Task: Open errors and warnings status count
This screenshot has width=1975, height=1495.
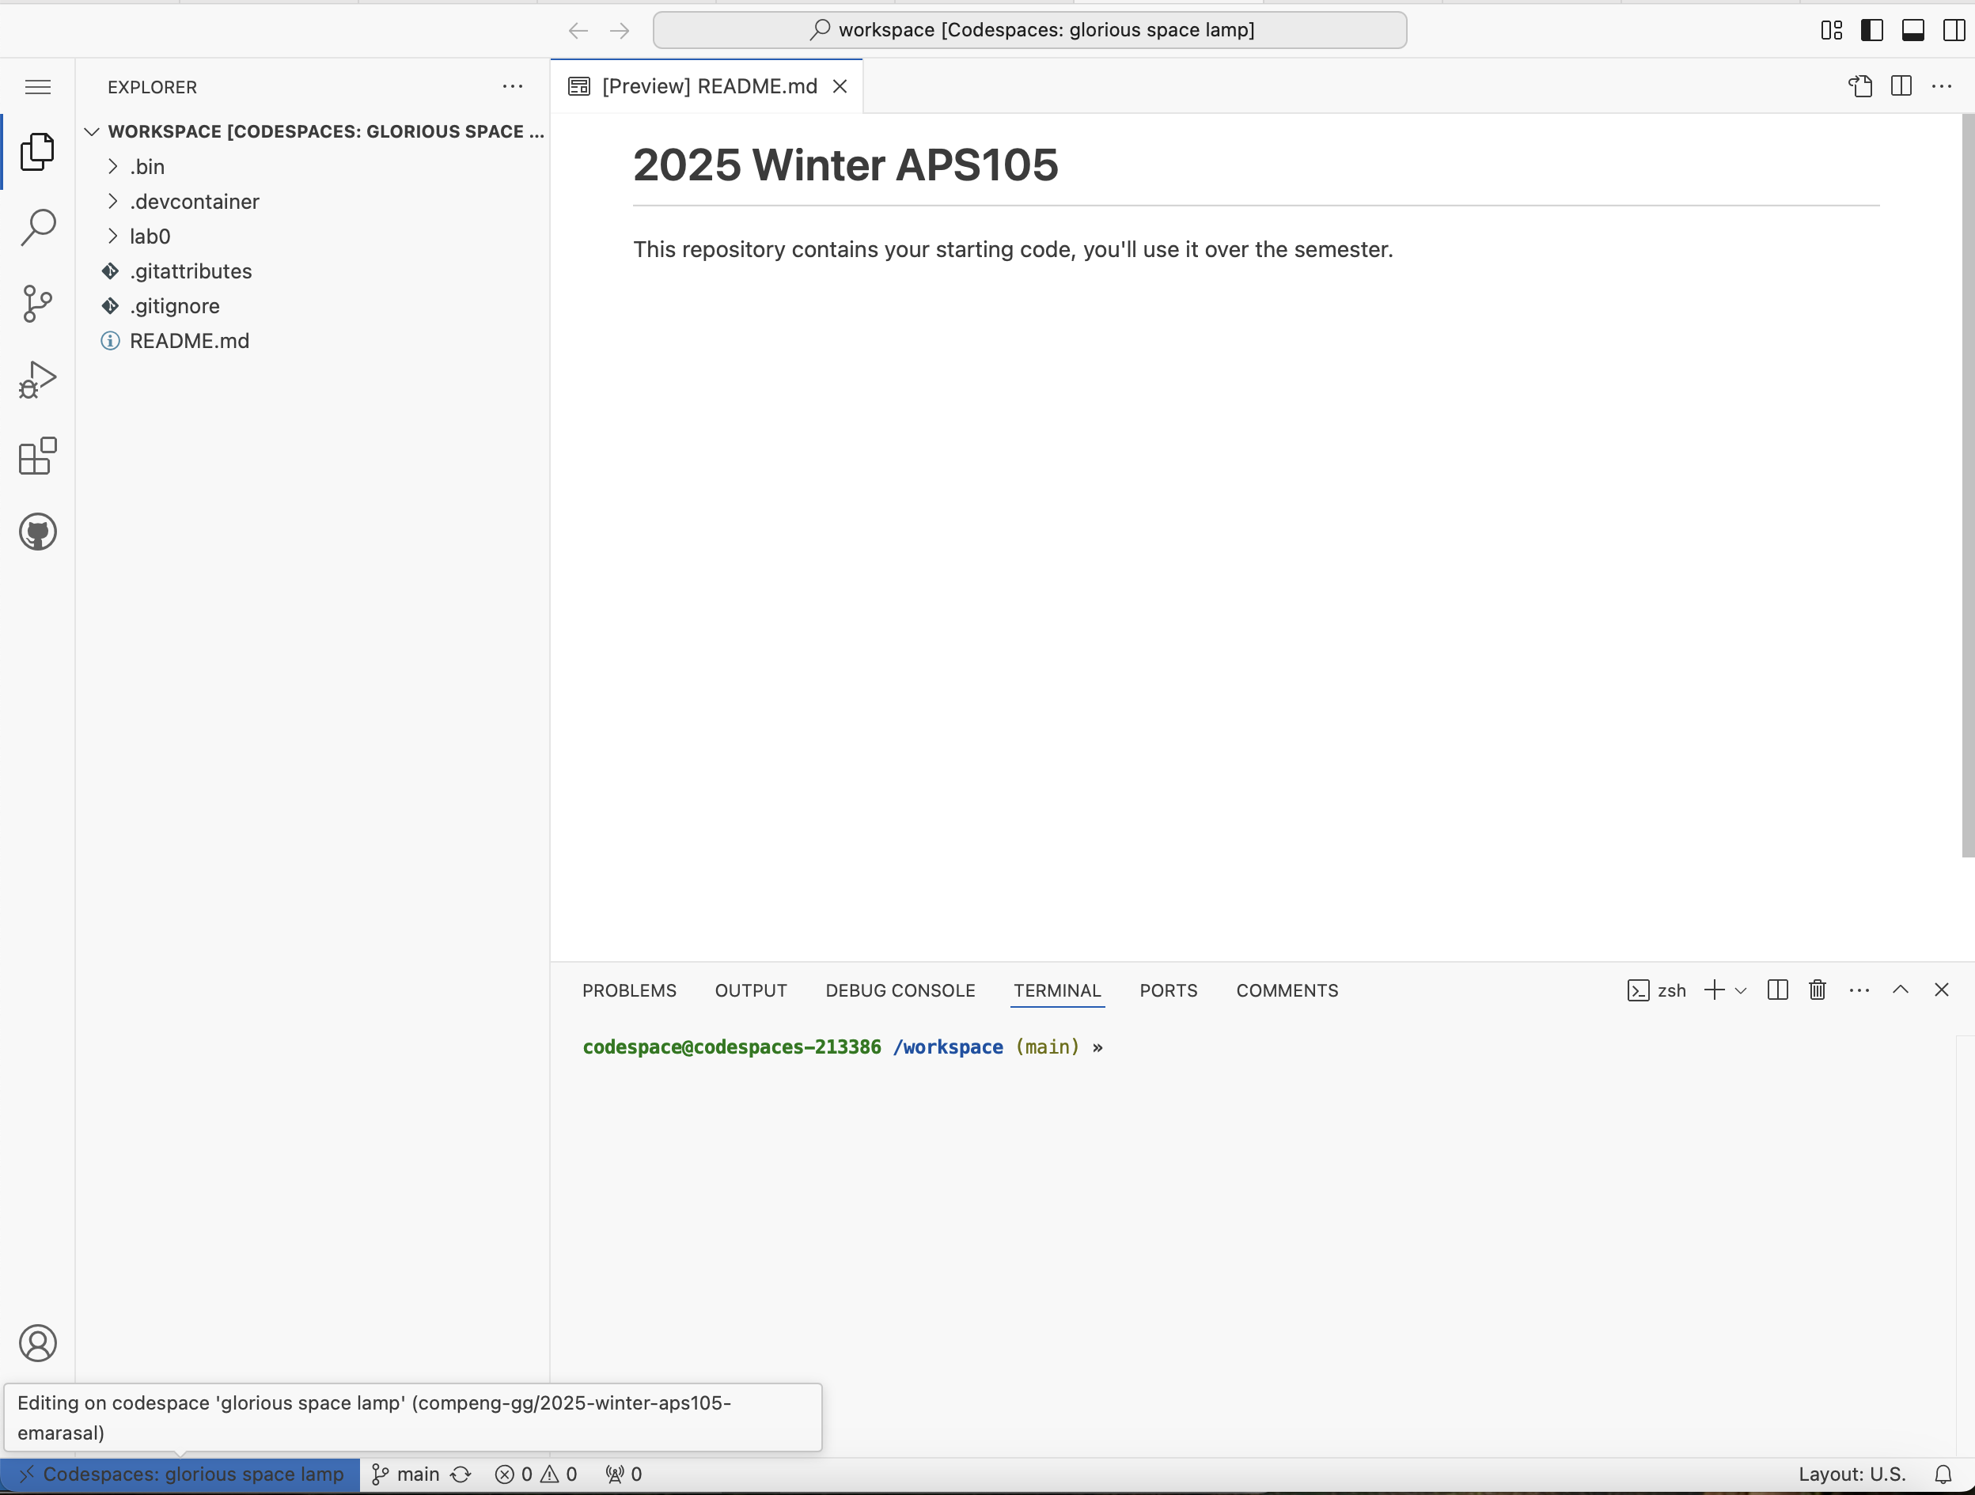Action: point(536,1474)
